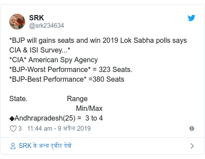
Task: Click the 'BJP will gains seats' headline text
Action: (98, 40)
